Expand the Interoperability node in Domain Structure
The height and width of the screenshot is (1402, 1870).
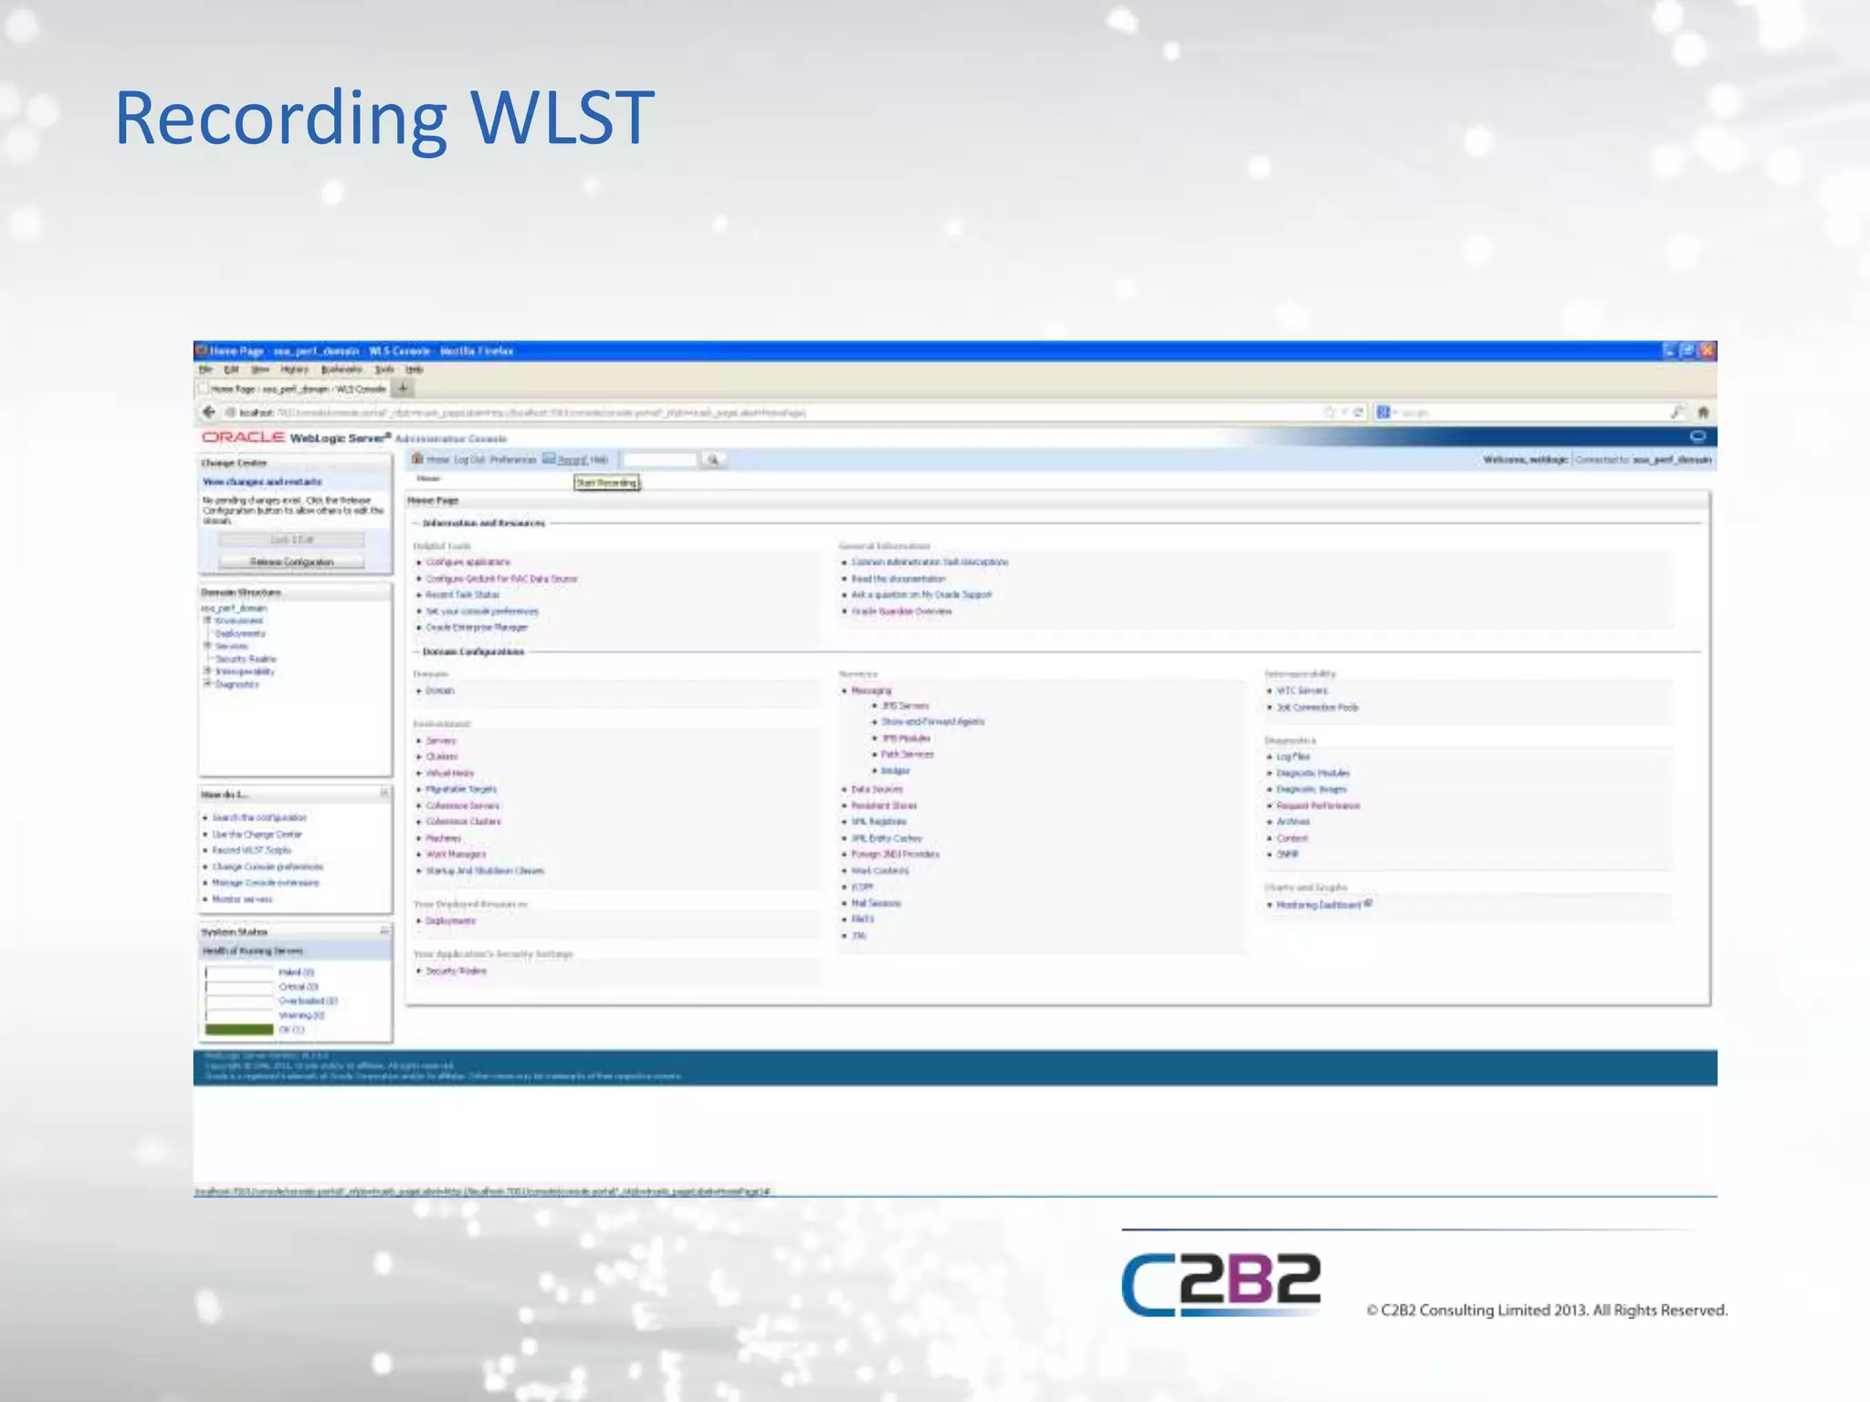point(207,671)
